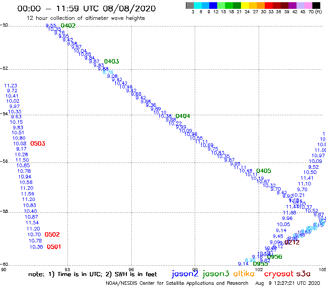
Task: Click the dark red 0212 time marker
Action: [292, 242]
